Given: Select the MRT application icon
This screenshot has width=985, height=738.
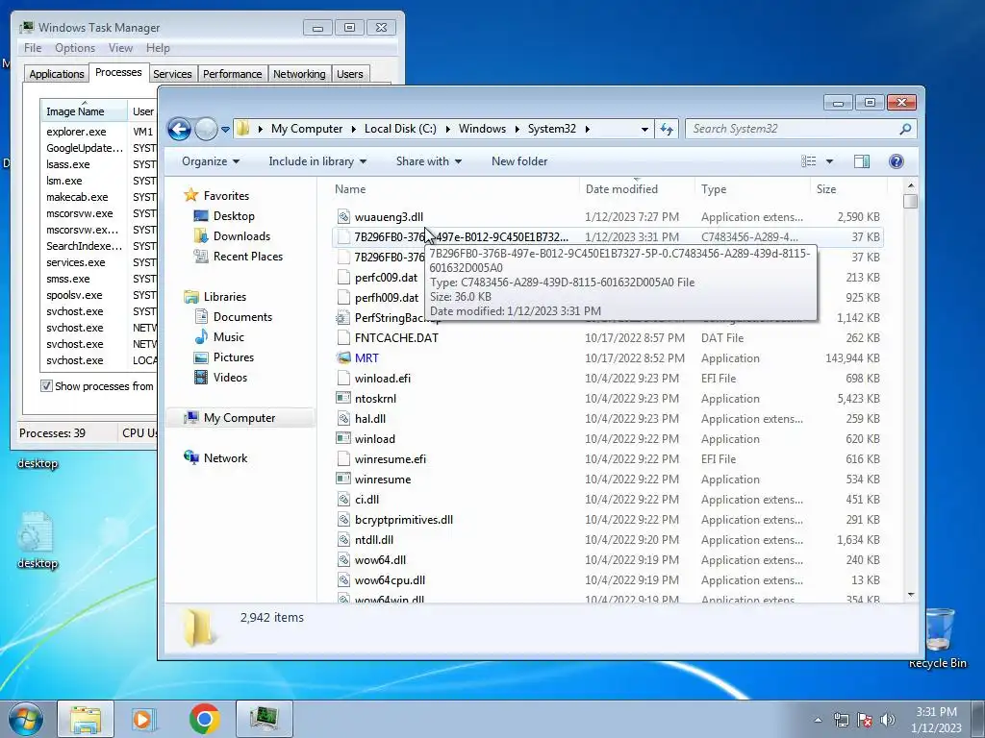Looking at the screenshot, I should pyautogui.click(x=343, y=358).
